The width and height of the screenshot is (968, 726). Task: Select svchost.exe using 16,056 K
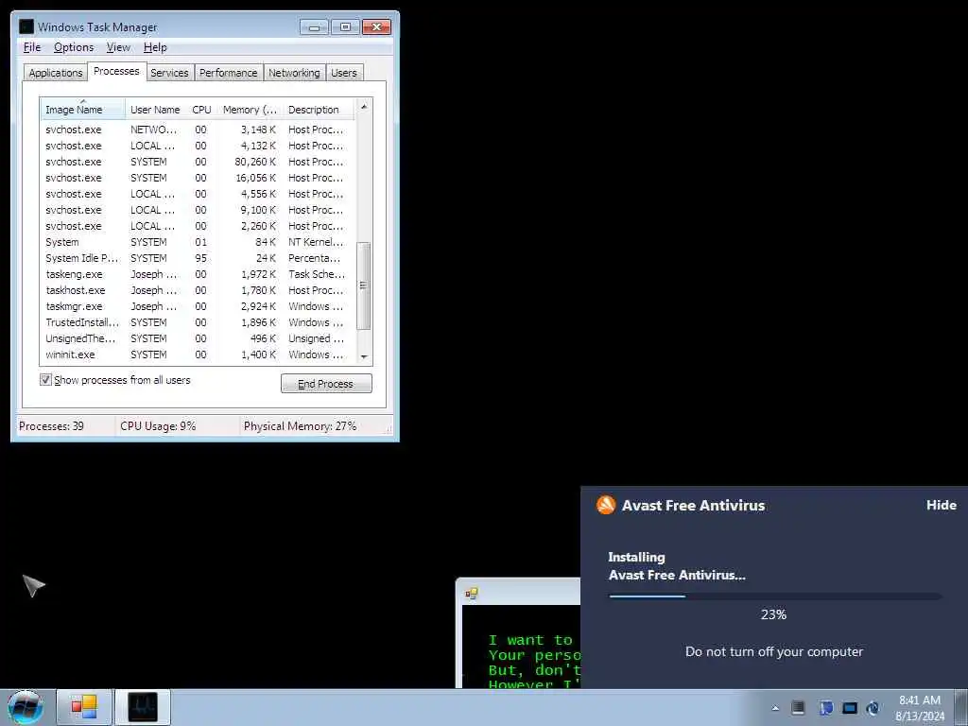coord(198,178)
